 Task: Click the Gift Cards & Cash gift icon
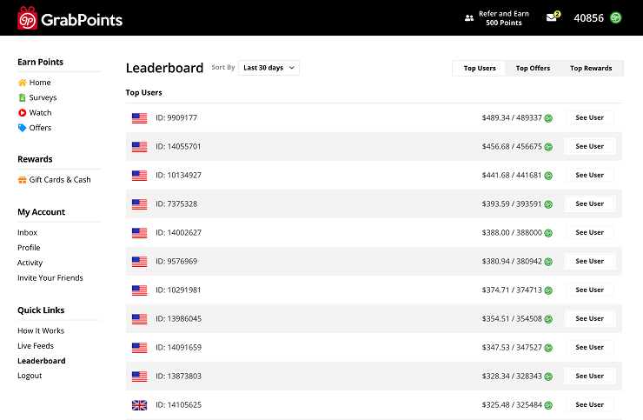(x=23, y=180)
